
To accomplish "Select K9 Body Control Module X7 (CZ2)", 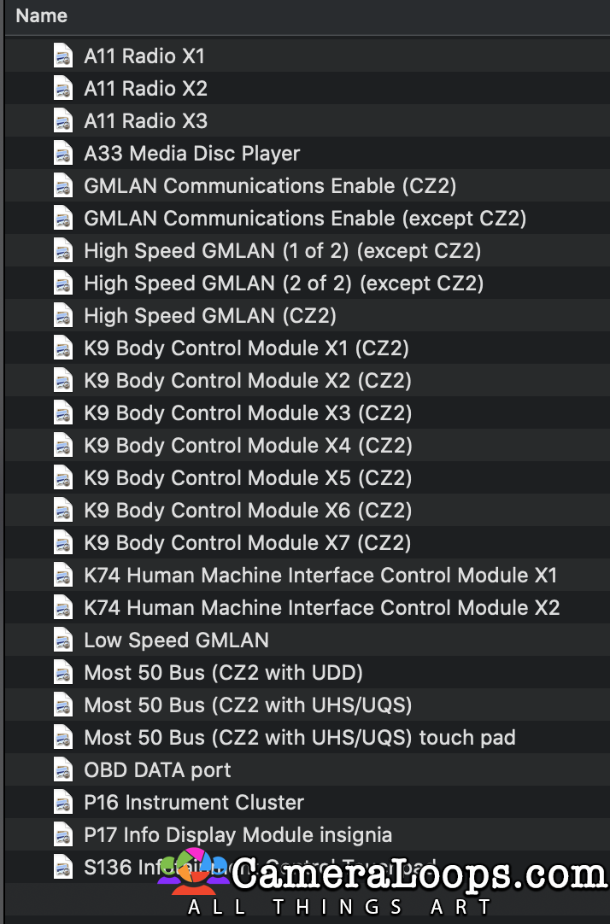I will (x=246, y=542).
